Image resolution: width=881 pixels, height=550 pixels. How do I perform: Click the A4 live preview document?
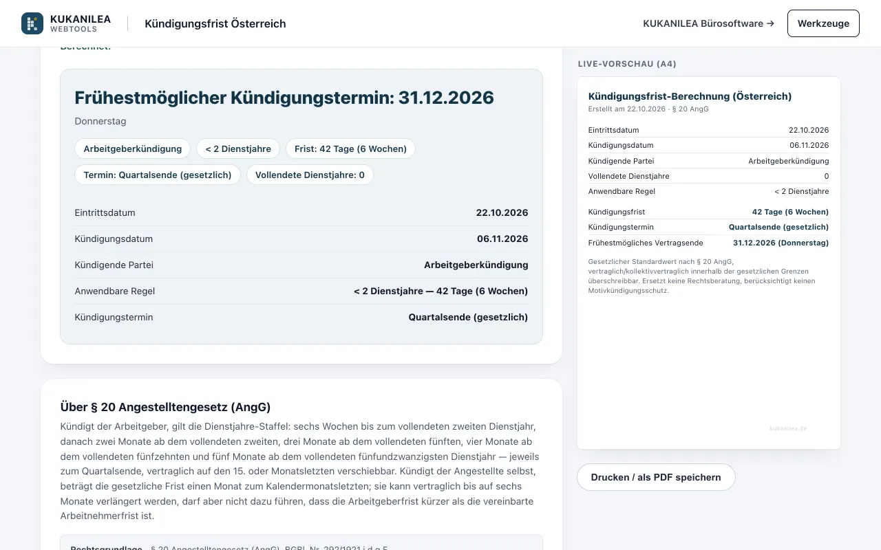[x=709, y=263]
